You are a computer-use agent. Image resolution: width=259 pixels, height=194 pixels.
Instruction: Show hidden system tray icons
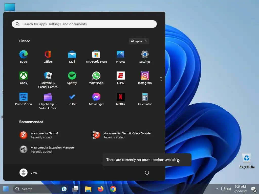[x=217, y=189]
